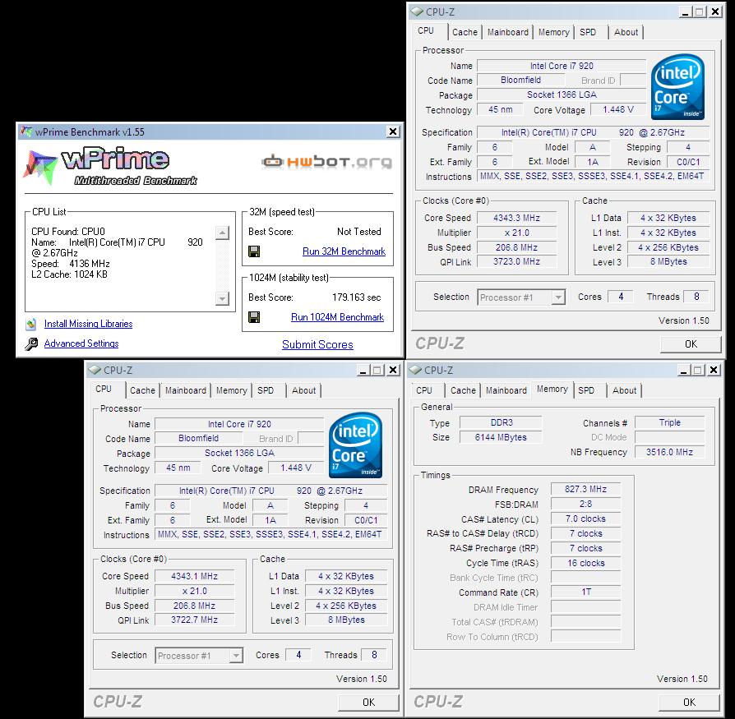Click OK in the CPU-Z Memory window

click(x=689, y=703)
